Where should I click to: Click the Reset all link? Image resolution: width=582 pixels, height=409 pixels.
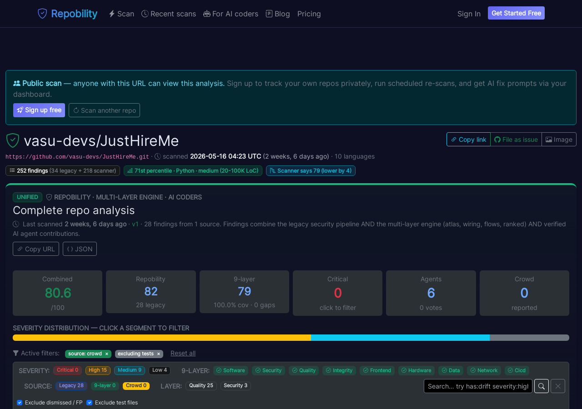[x=183, y=353]
